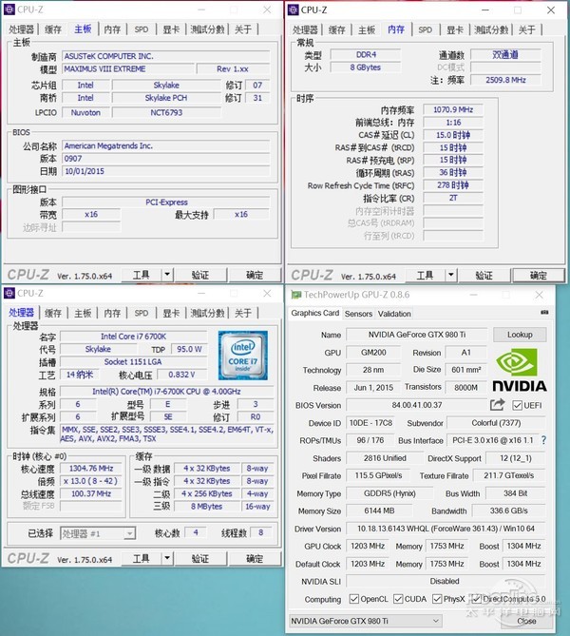Close the GPU-Z window with the X button
570x636 pixels.
coord(539,295)
